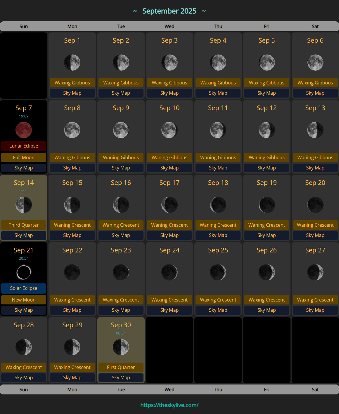339x414 pixels.
Task: Click the Solar Eclipse label
Action: 23,288
